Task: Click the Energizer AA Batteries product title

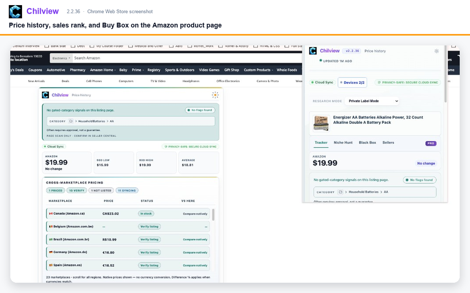Action: (378, 120)
